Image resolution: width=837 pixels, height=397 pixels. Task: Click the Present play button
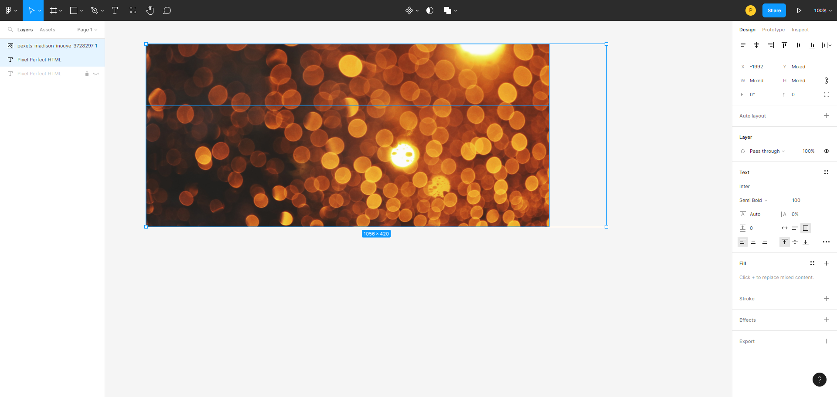[x=799, y=10]
